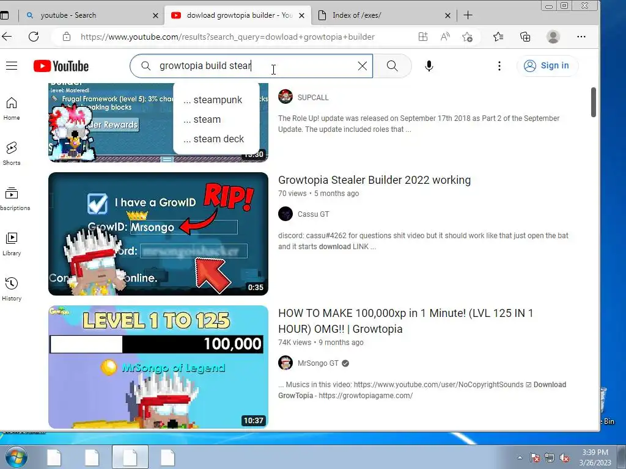Screen dimensions: 626x469
Task: Click the Sign in button
Action: point(547,66)
